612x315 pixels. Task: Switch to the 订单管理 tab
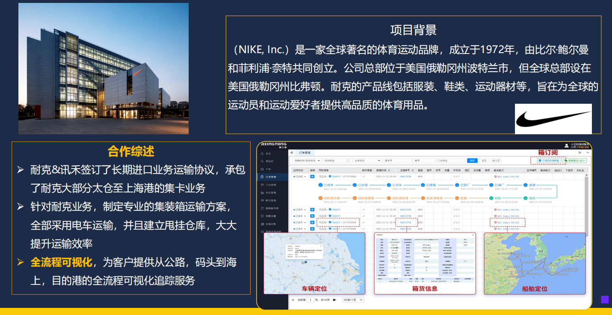point(305,153)
